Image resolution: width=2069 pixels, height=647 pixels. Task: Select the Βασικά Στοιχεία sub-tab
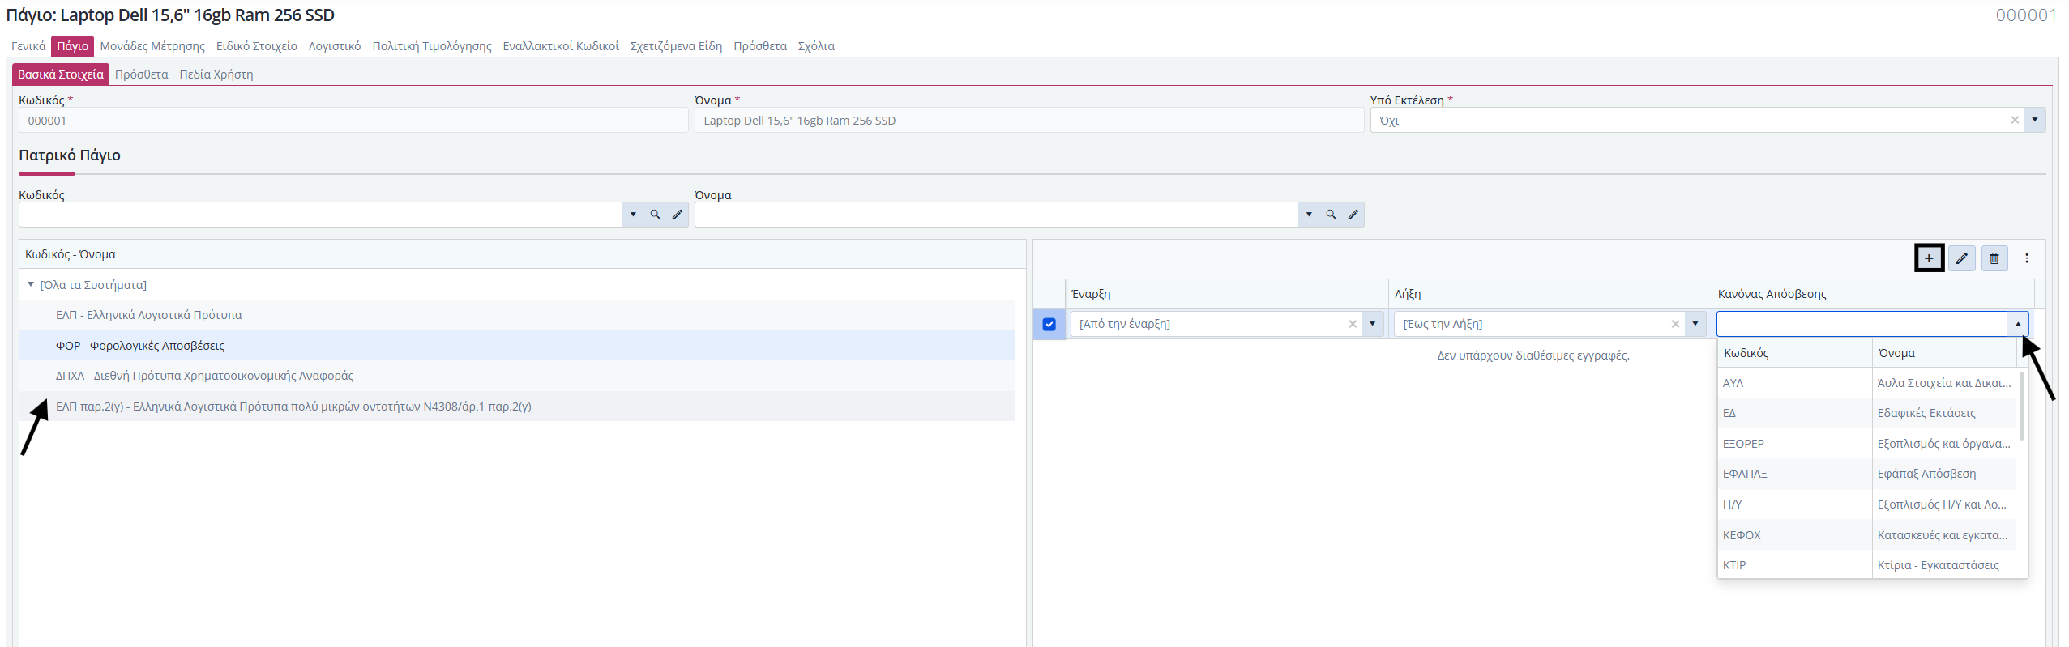tap(61, 74)
